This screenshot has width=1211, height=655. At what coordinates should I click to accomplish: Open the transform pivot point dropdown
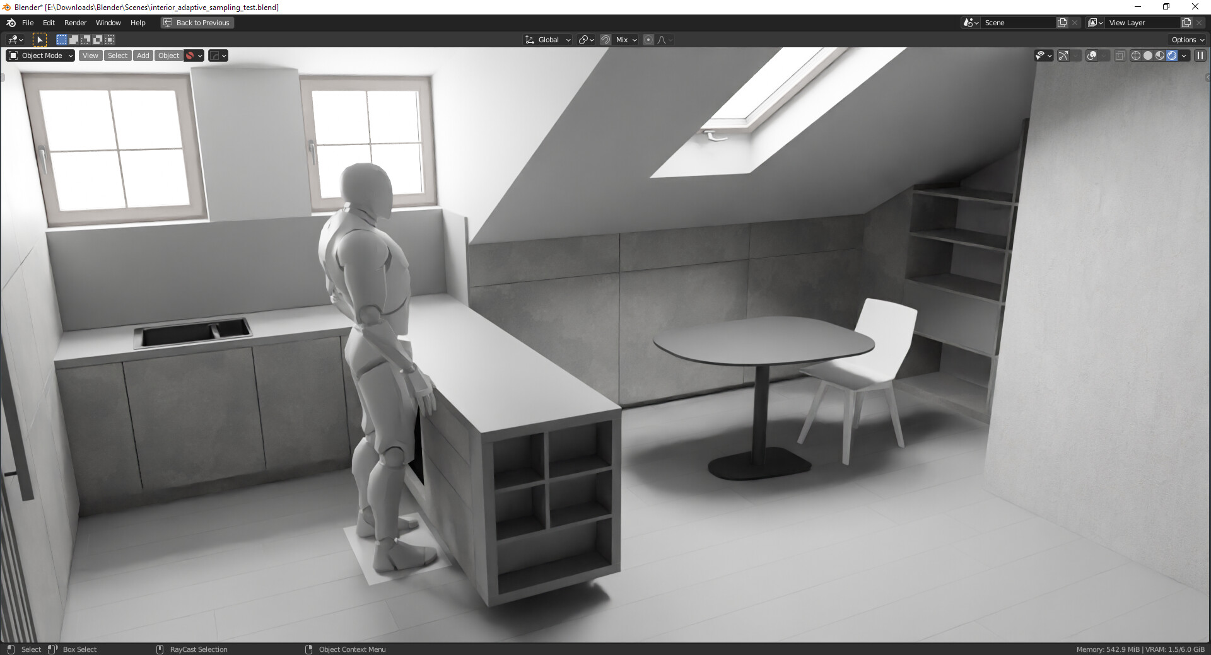[586, 40]
